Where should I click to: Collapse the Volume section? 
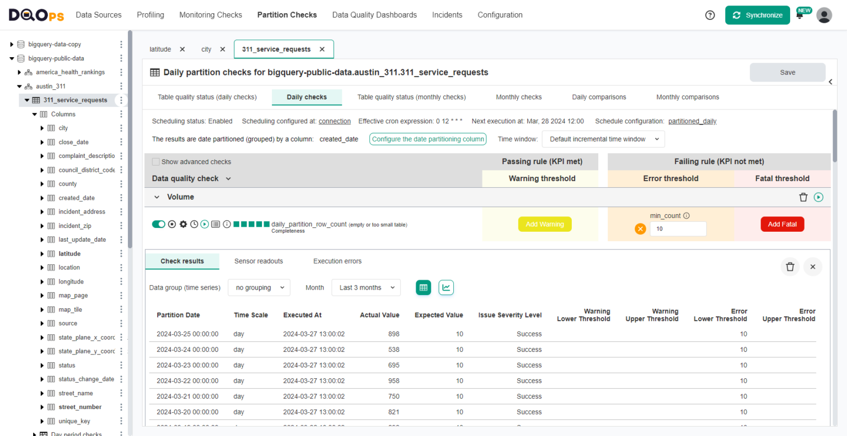pyautogui.click(x=156, y=197)
